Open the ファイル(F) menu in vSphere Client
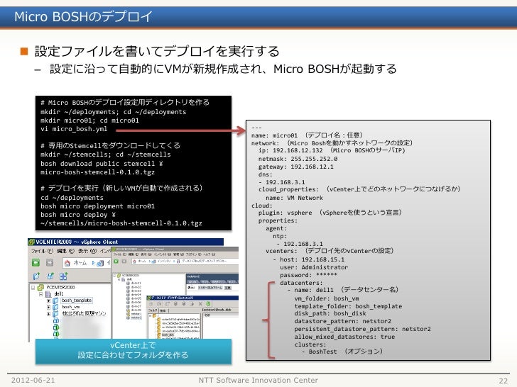The width and height of the screenshot is (517, 387). click(x=42, y=251)
